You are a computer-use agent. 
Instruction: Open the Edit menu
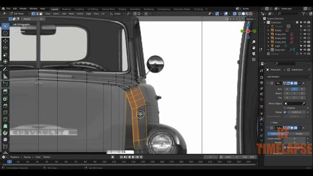tap(15, 9)
